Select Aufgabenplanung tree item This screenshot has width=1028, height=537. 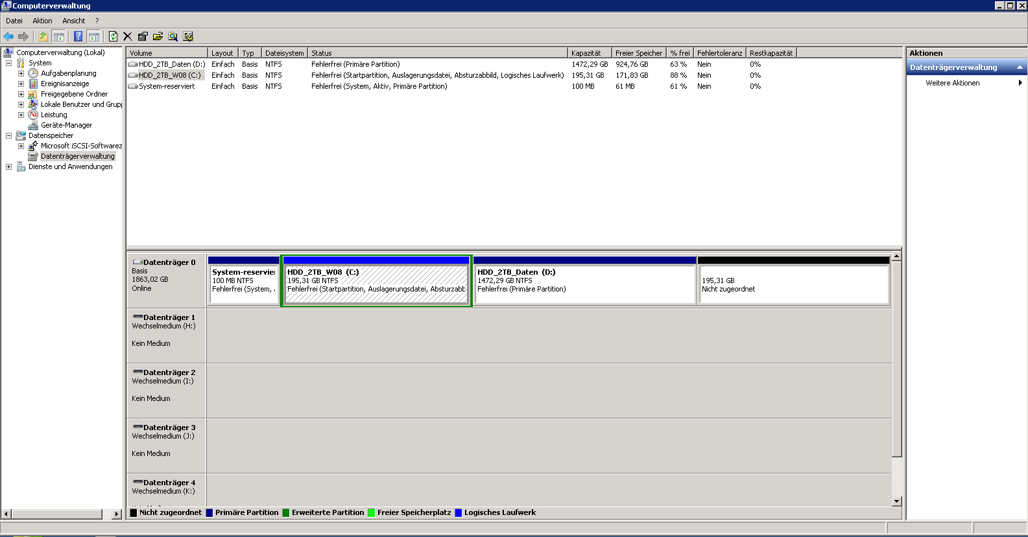click(x=68, y=73)
